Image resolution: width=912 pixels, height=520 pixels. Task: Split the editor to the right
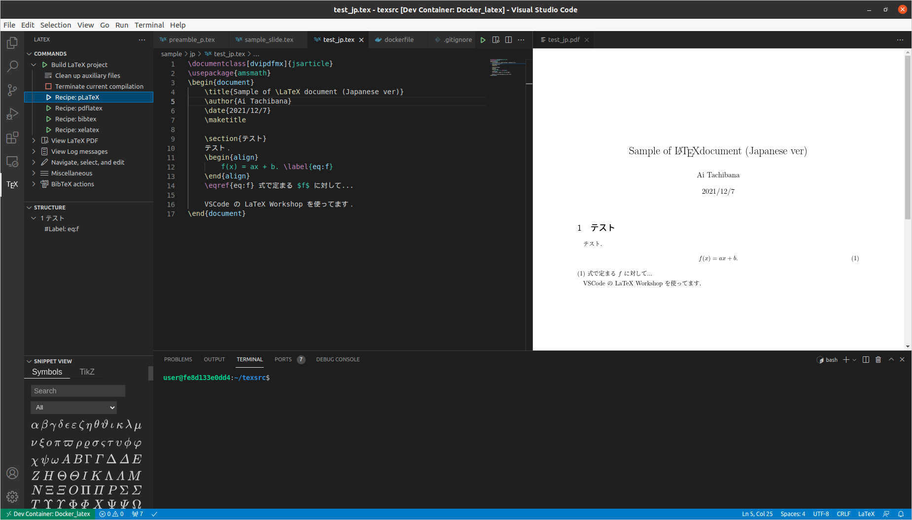point(509,40)
